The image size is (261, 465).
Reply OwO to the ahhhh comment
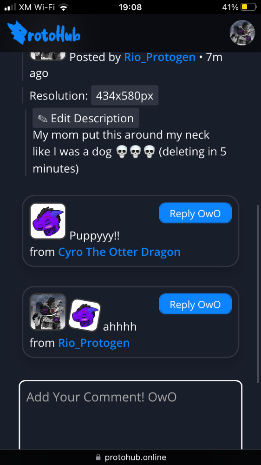click(x=195, y=304)
